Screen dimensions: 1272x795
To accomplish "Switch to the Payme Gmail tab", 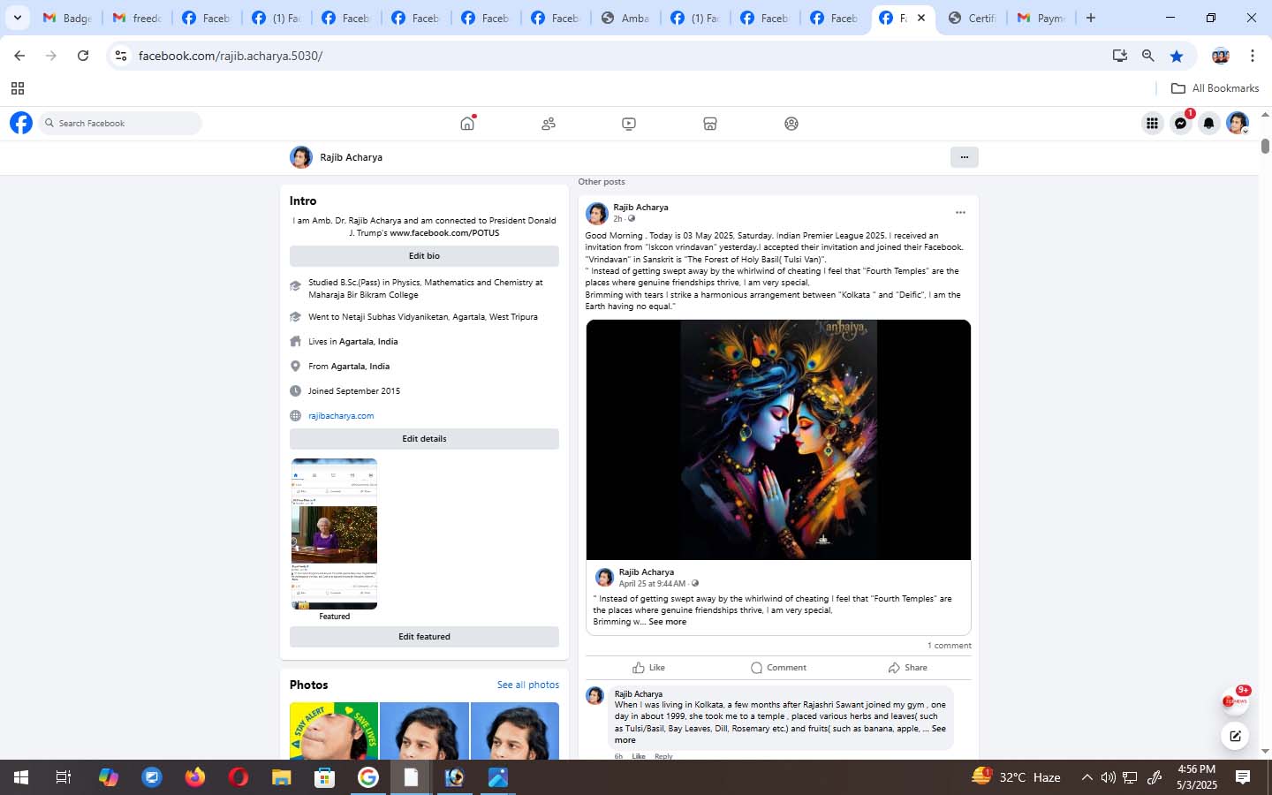I will click(1041, 18).
